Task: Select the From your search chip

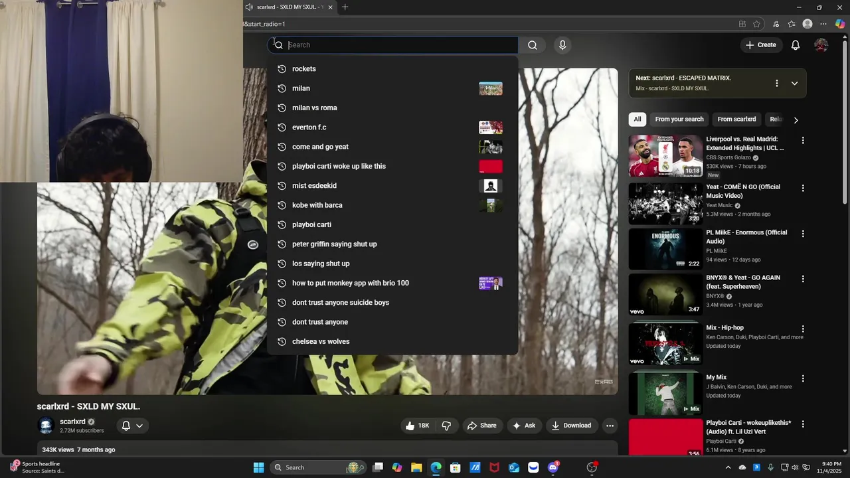Action: tap(679, 119)
